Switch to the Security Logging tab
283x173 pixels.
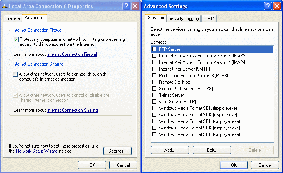point(184,18)
